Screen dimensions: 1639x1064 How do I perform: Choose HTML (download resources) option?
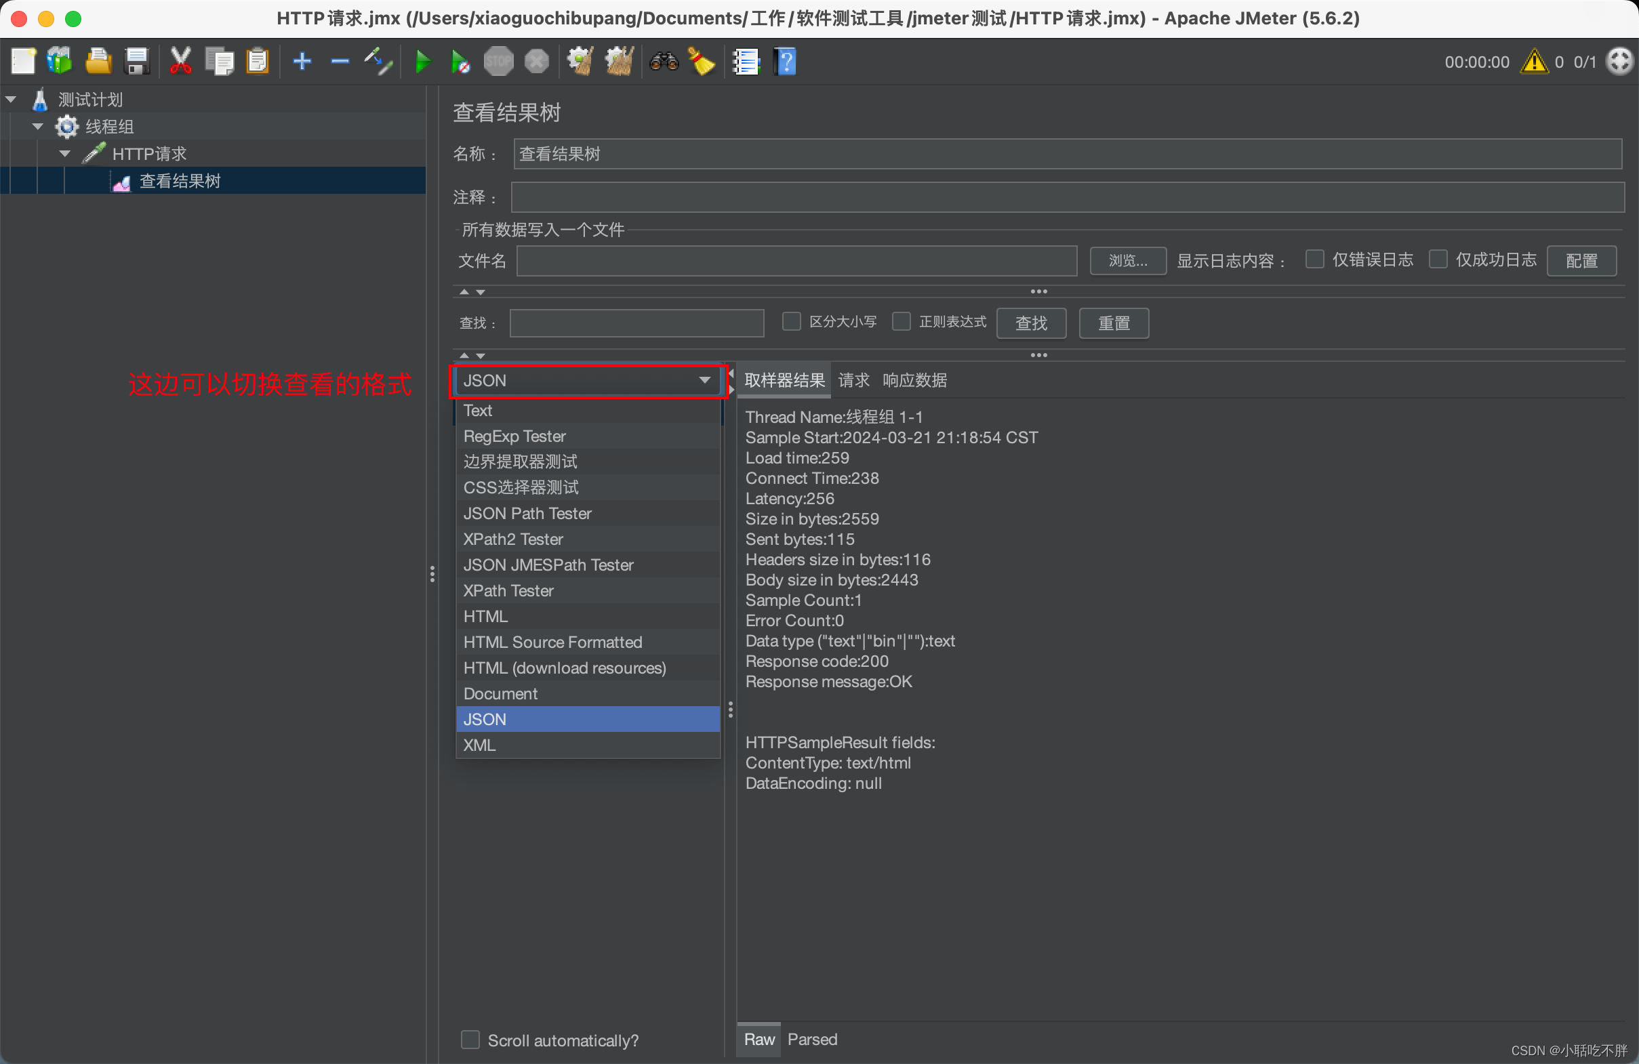(x=588, y=668)
